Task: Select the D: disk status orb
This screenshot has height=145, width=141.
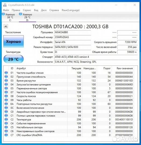Action: point(20,14)
